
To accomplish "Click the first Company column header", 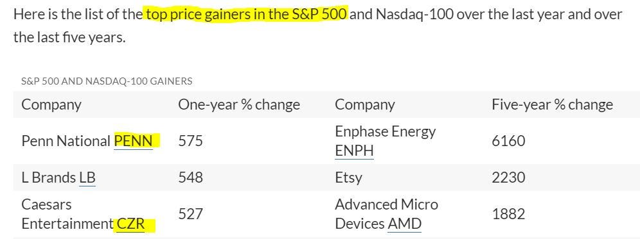I will [x=51, y=105].
